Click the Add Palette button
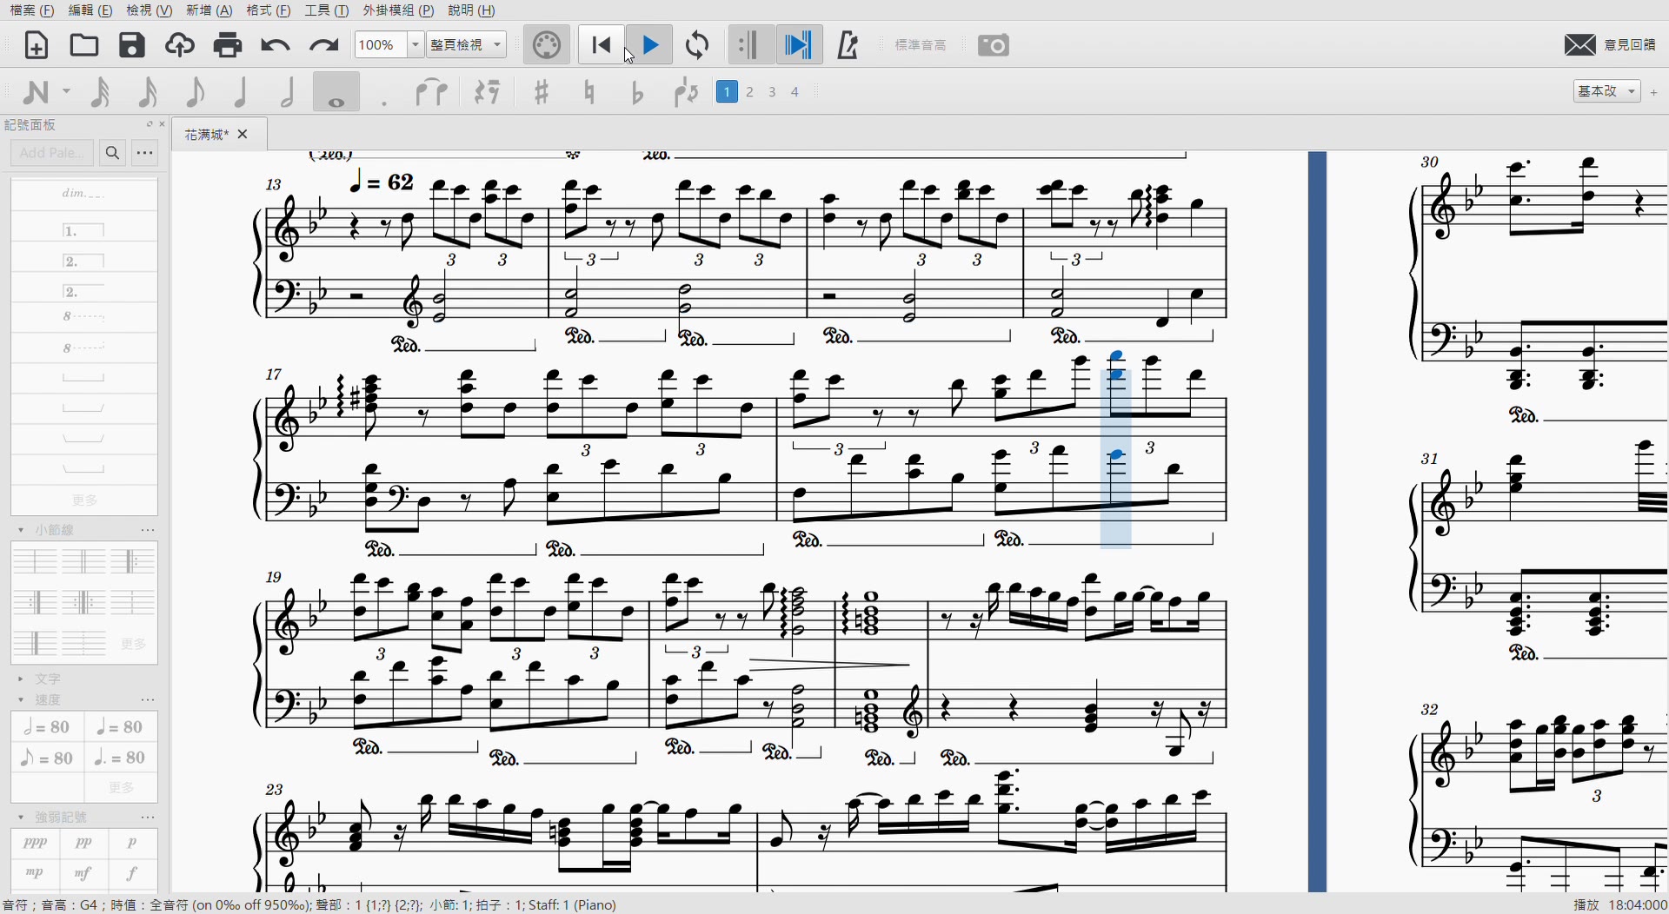This screenshot has width=1669, height=914. coord(51,153)
